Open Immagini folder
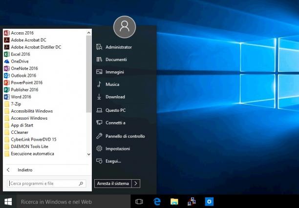The image size is (299, 208). (x=110, y=72)
